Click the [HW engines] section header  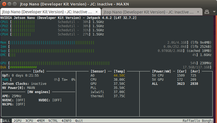[39, 92]
